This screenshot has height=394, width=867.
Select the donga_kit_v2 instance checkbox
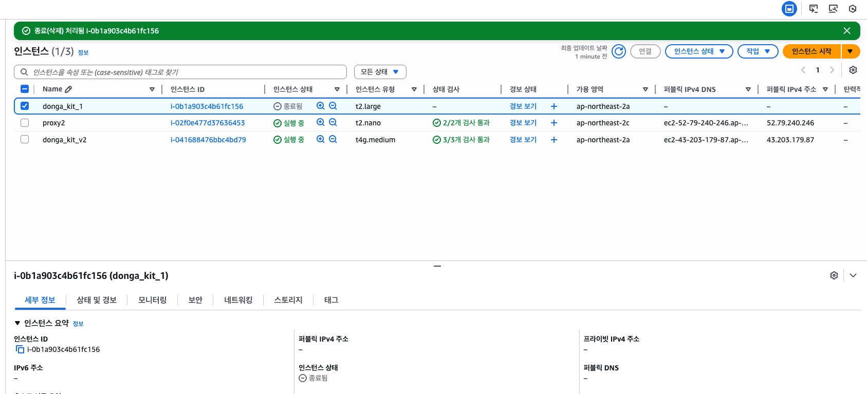[x=25, y=139]
